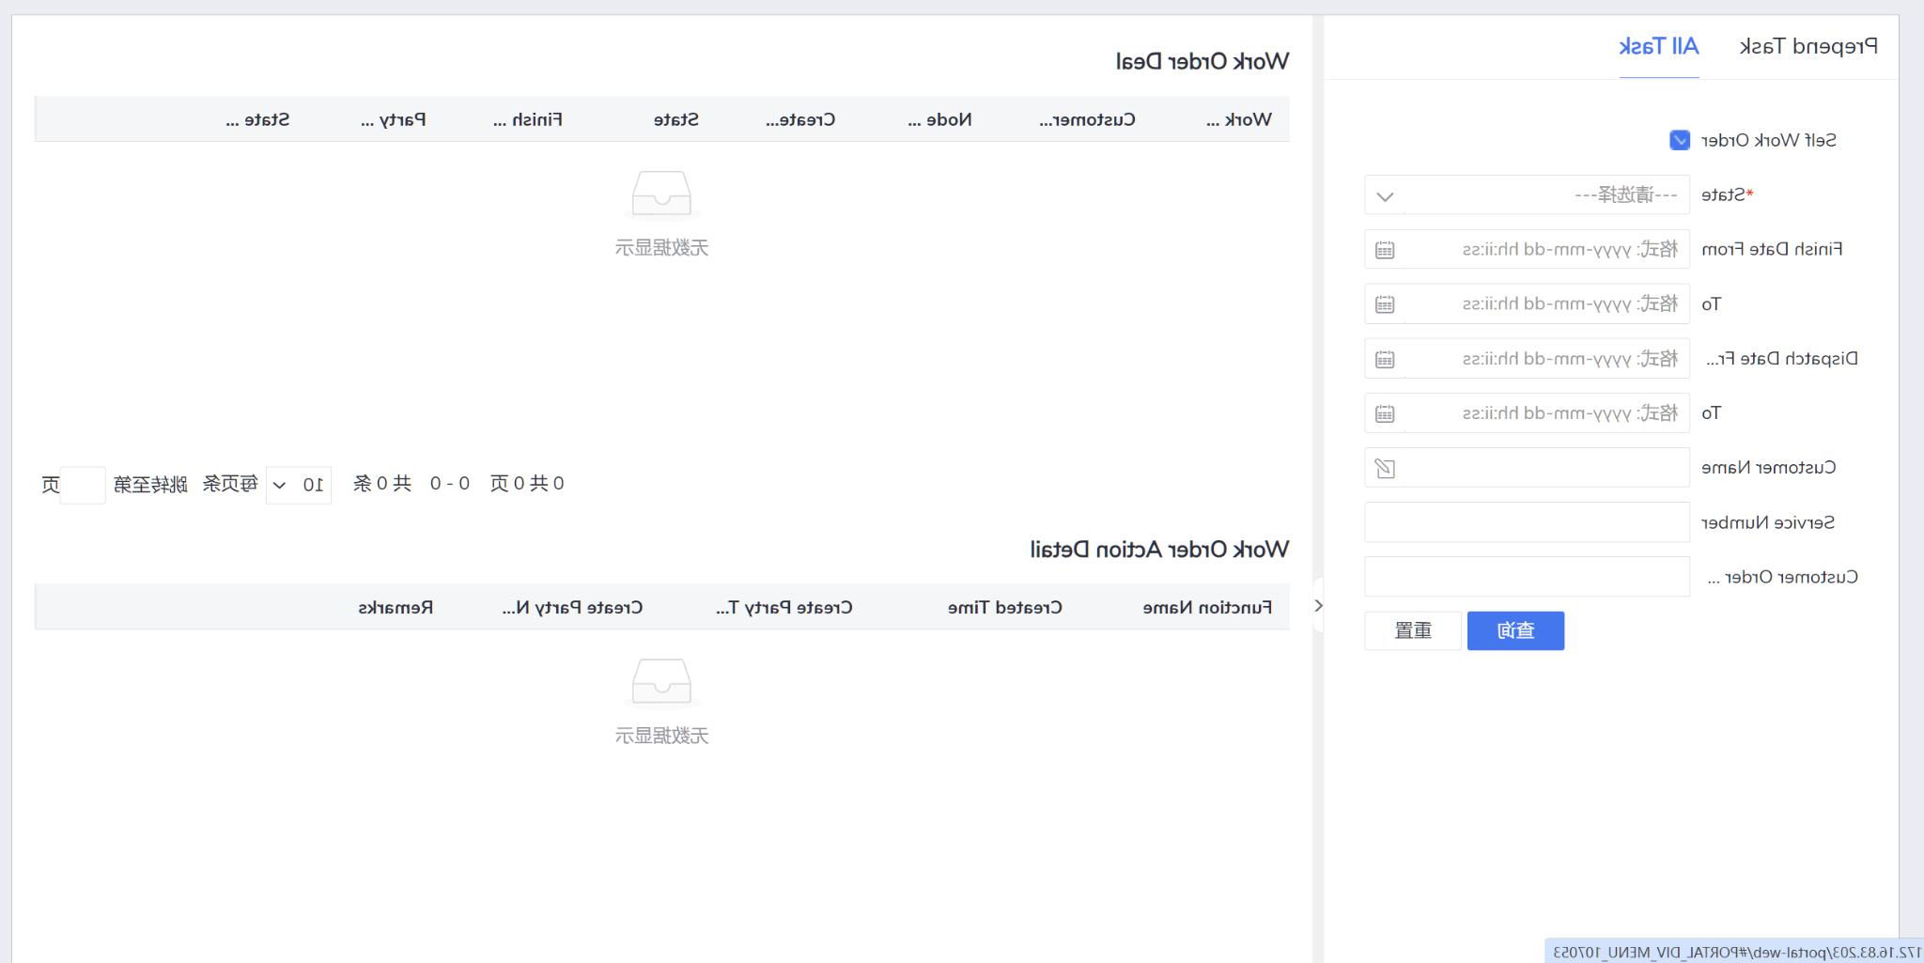Collapse the query side panel arrow
1924x963 pixels.
(x=1318, y=606)
